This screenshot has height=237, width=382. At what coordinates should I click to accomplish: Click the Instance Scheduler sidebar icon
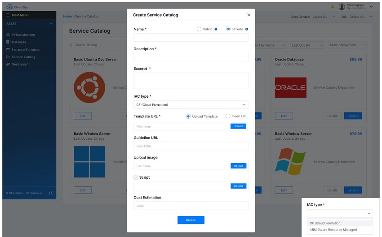[x=8, y=50]
